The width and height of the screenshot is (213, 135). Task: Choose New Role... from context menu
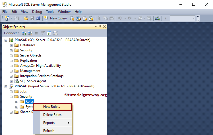point(52,107)
